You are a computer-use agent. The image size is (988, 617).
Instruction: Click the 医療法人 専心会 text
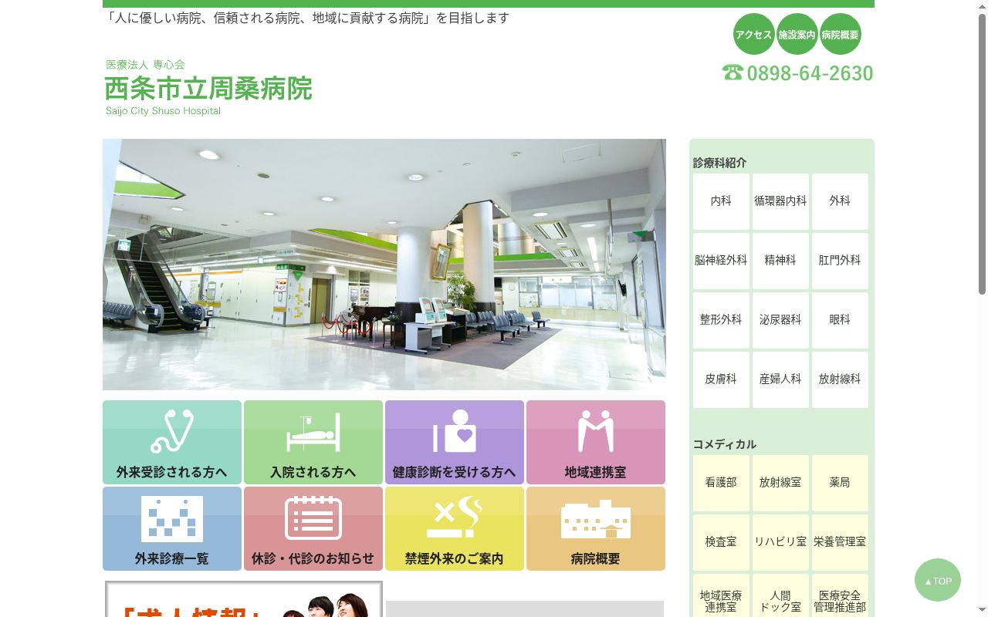coord(146,65)
